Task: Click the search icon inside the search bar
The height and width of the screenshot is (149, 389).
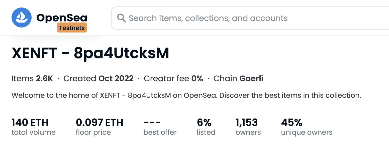Action: coord(122,18)
